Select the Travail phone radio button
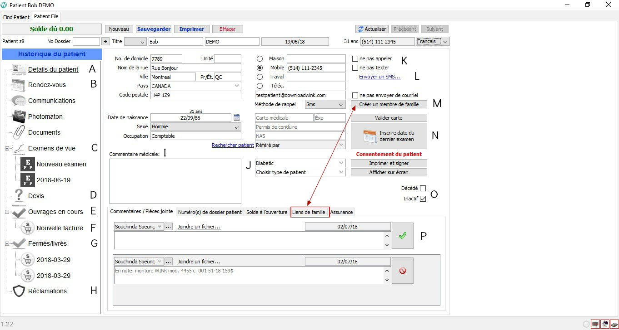This screenshot has width=619, height=330. point(260,77)
